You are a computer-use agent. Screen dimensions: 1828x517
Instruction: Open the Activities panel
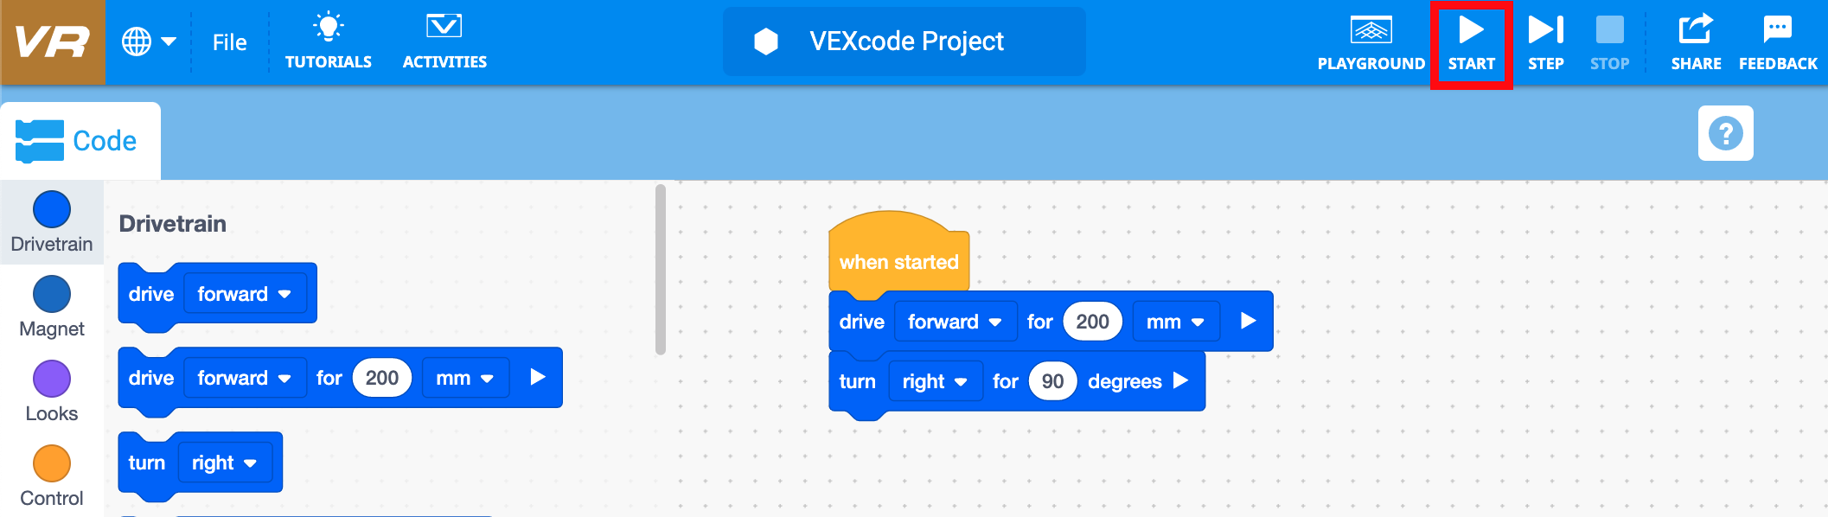coord(444,39)
